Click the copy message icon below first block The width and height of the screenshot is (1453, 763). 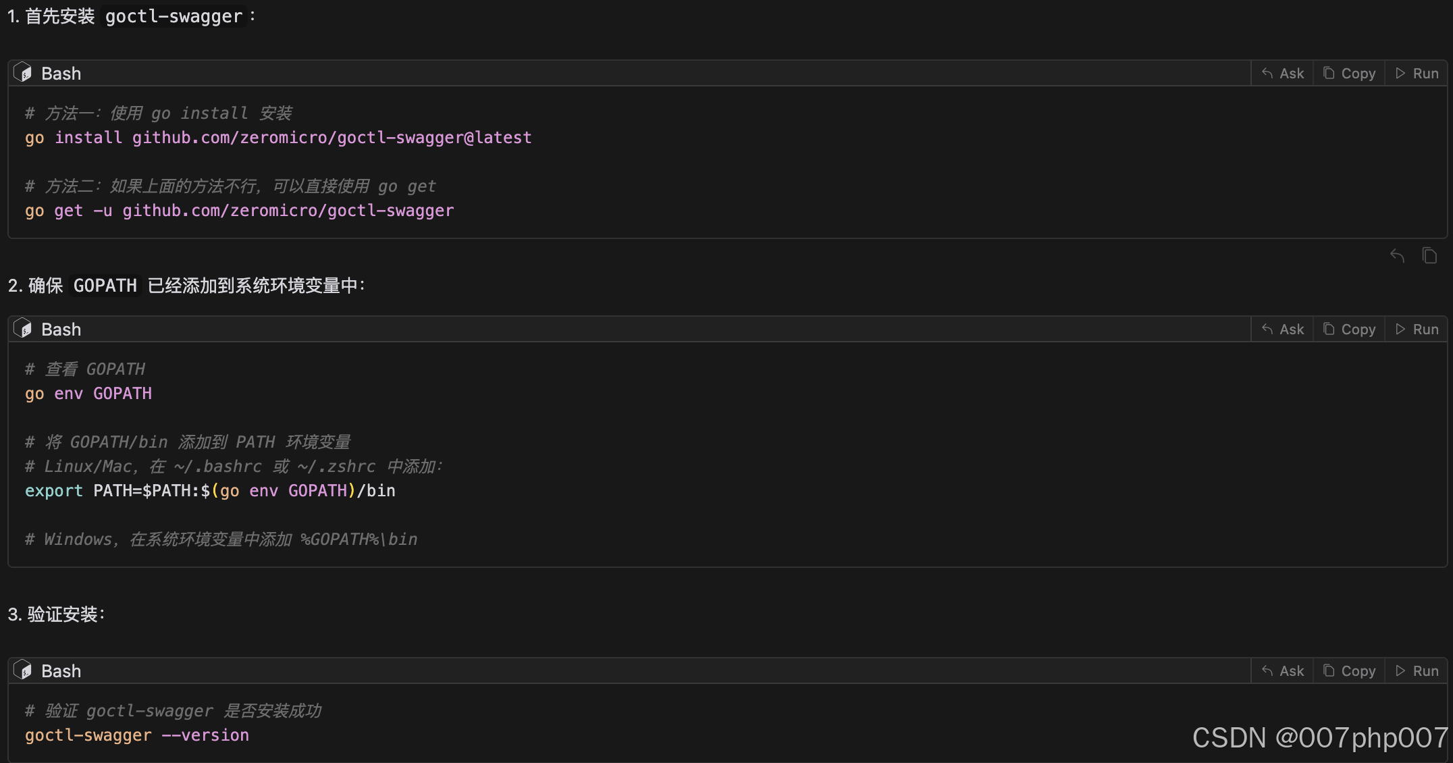[x=1429, y=256]
